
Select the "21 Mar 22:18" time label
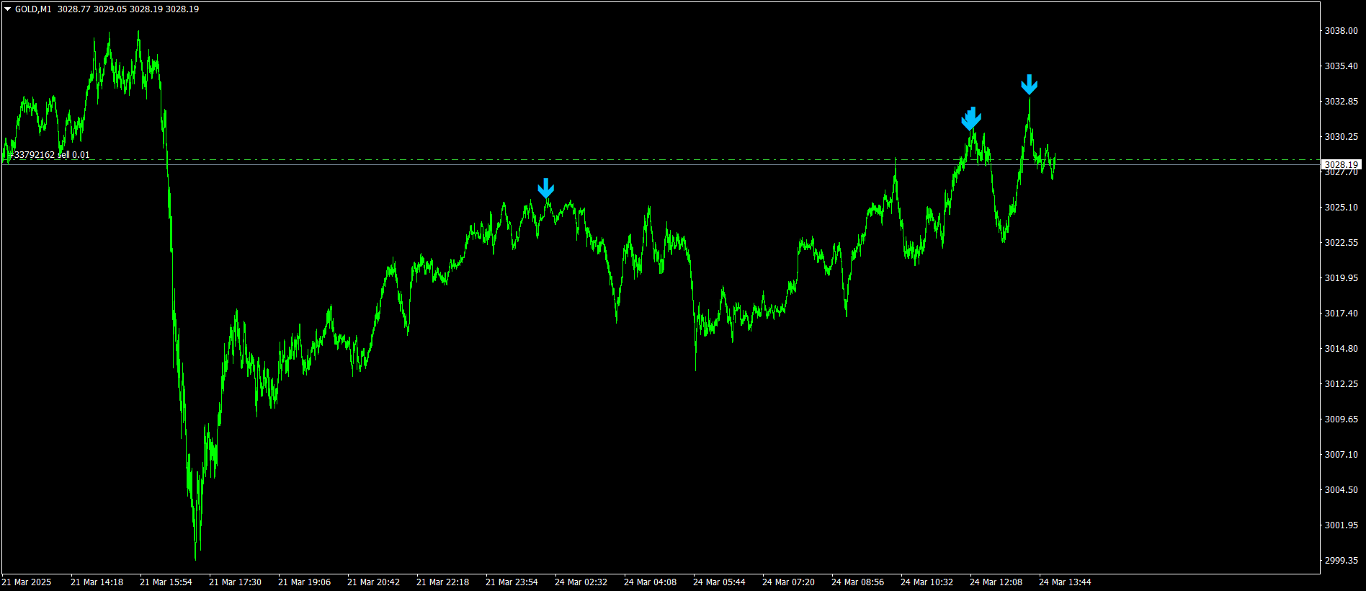[442, 582]
